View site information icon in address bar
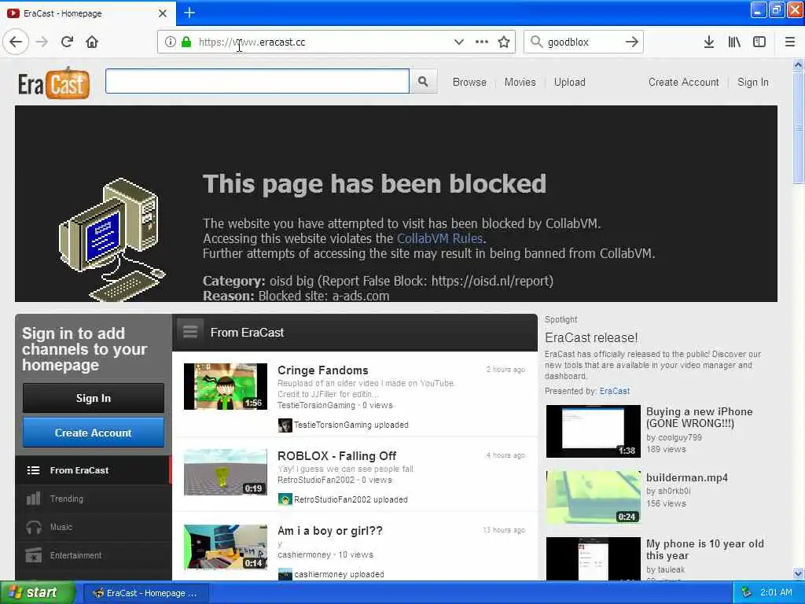 tap(171, 42)
